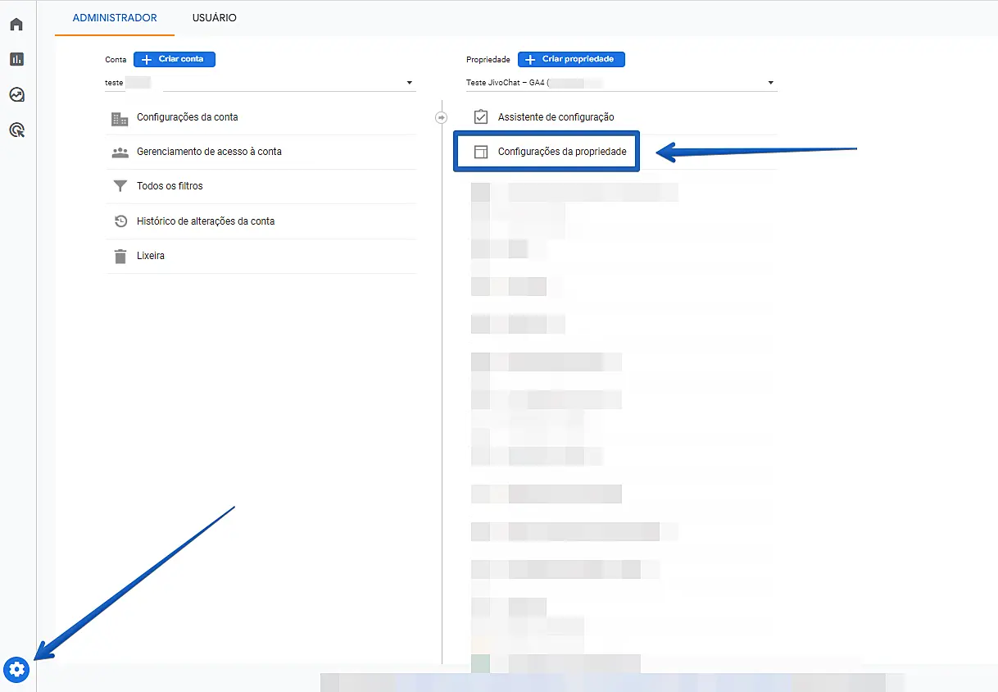This screenshot has height=692, width=998.
Task: Switch to the ADMINISTRADOR tab
Action: coord(115,18)
